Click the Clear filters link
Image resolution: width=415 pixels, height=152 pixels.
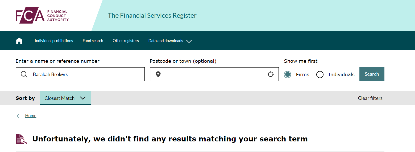370,98
